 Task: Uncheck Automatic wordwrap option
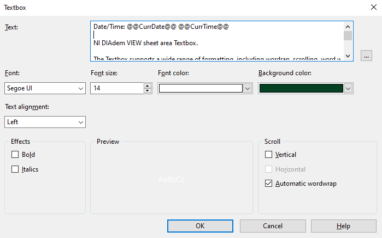(x=269, y=184)
